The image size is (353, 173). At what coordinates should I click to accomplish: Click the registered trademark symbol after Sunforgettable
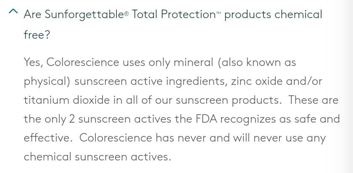tap(126, 14)
